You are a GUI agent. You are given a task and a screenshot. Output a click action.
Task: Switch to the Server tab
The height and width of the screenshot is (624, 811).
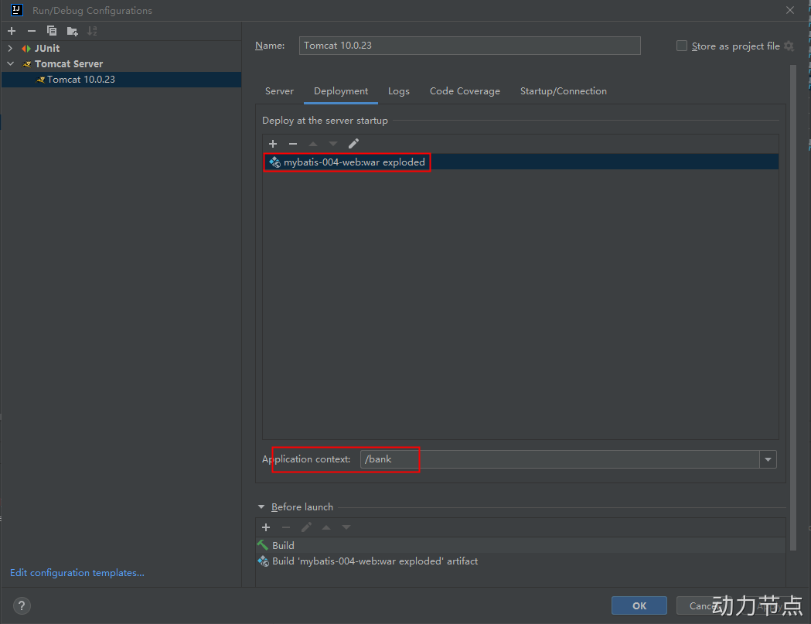coord(279,91)
